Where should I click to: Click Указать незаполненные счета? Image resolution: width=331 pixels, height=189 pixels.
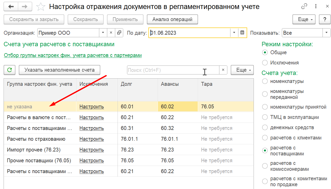59,70
